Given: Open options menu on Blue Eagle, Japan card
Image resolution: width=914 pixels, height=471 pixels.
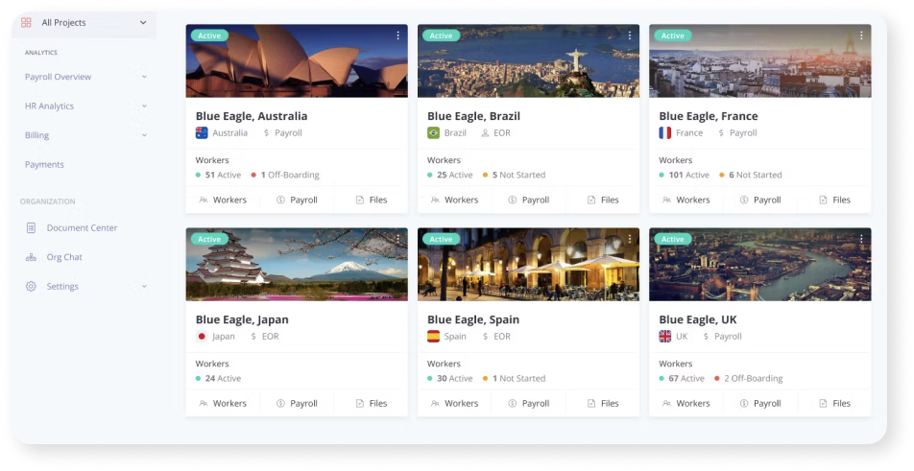Looking at the screenshot, I should [x=398, y=239].
